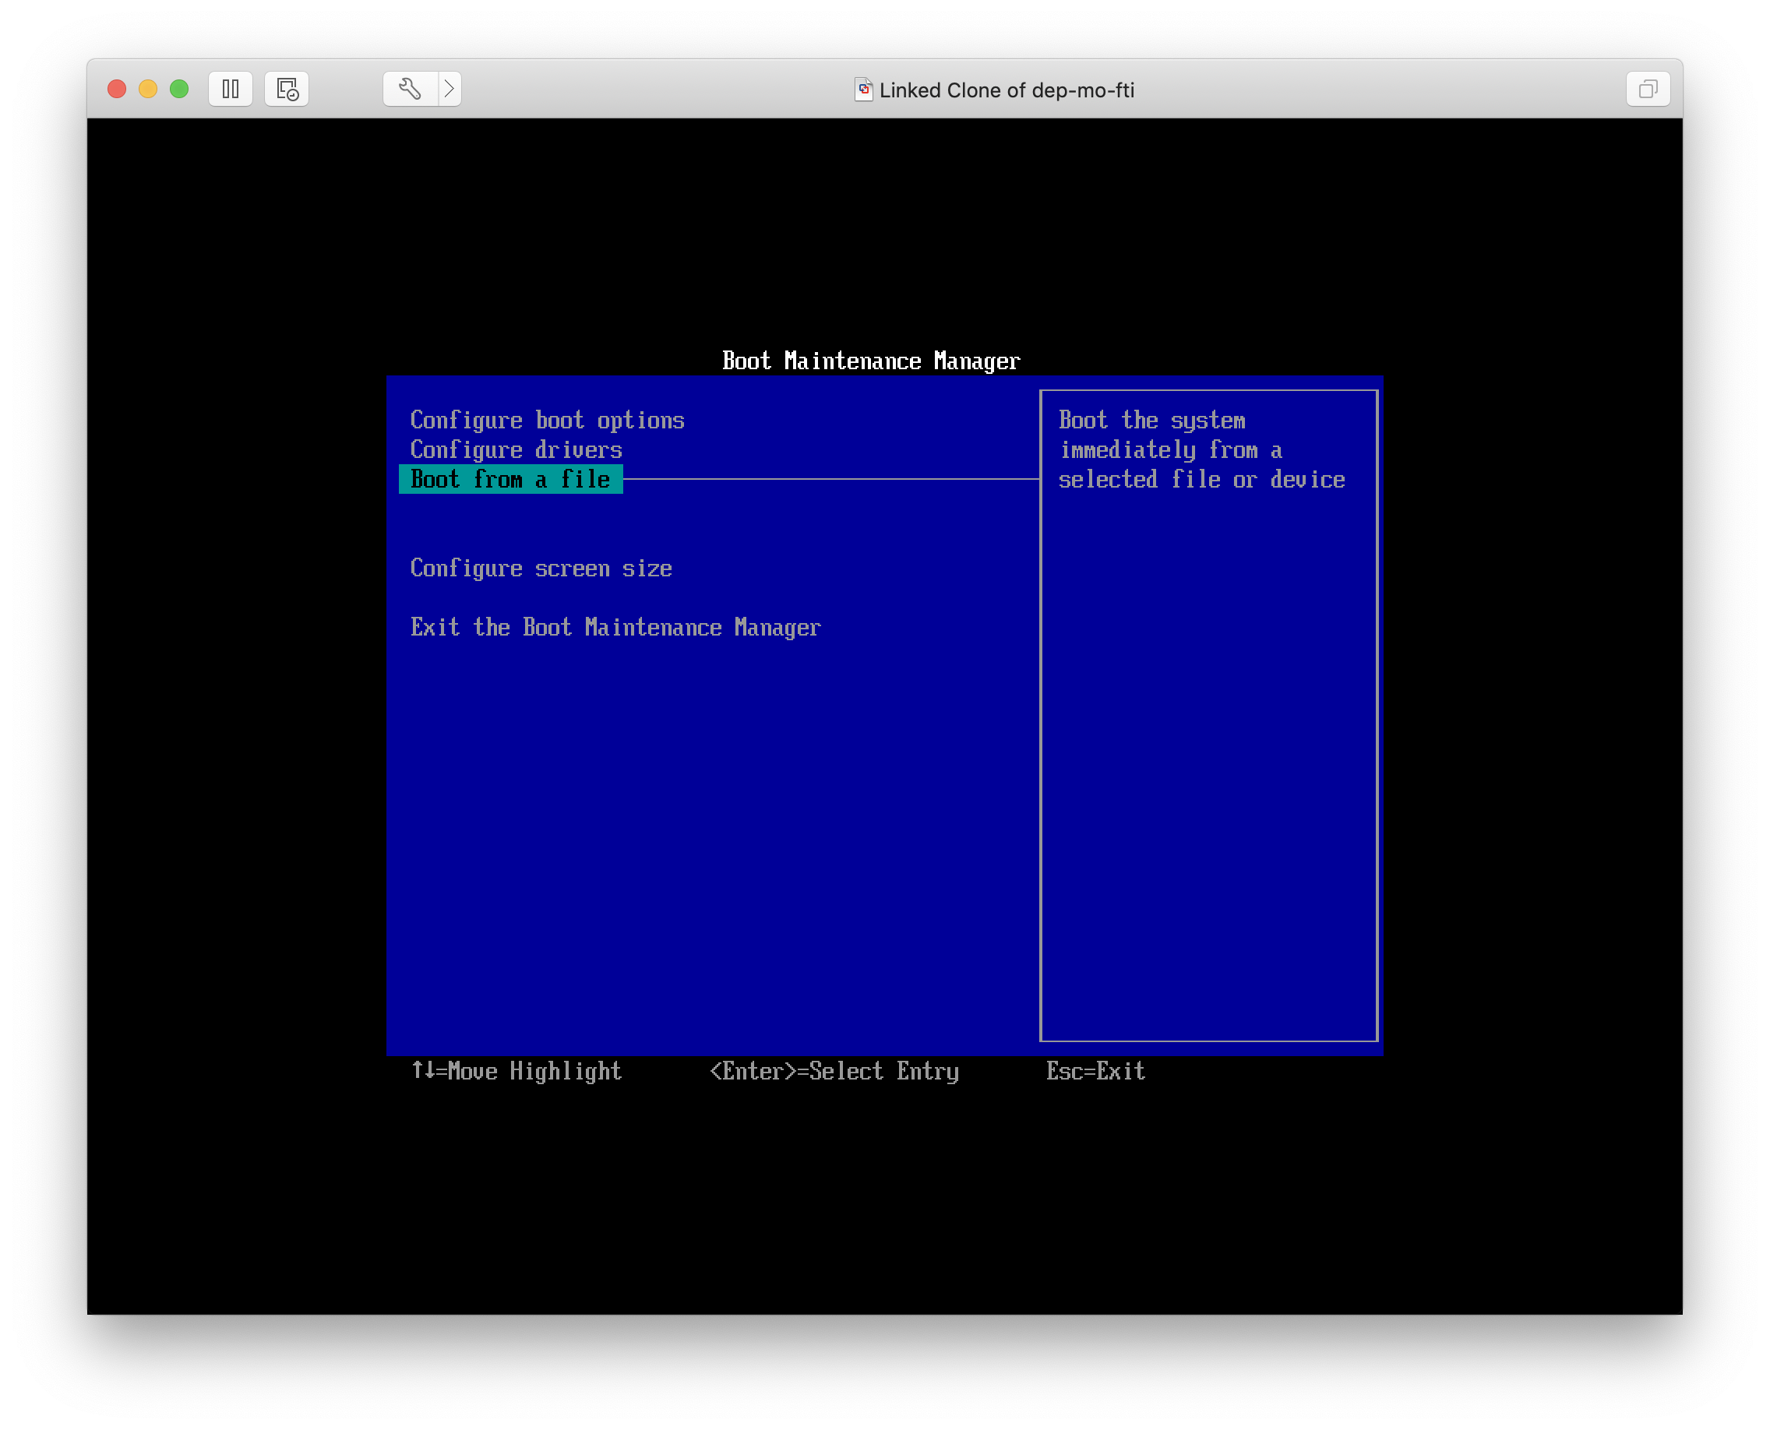The image size is (1770, 1430).
Task: Expand the toolbar chevron next to wrench
Action: 449,89
